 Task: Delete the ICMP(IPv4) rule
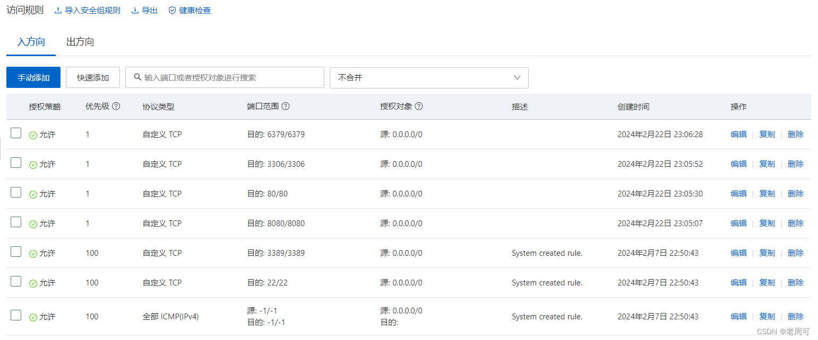[795, 317]
